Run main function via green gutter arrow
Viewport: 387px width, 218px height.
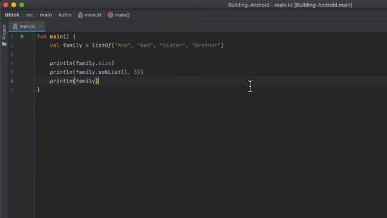22,36
